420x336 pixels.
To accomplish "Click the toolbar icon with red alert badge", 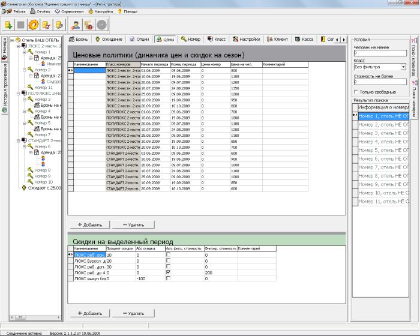I will point(88,25).
